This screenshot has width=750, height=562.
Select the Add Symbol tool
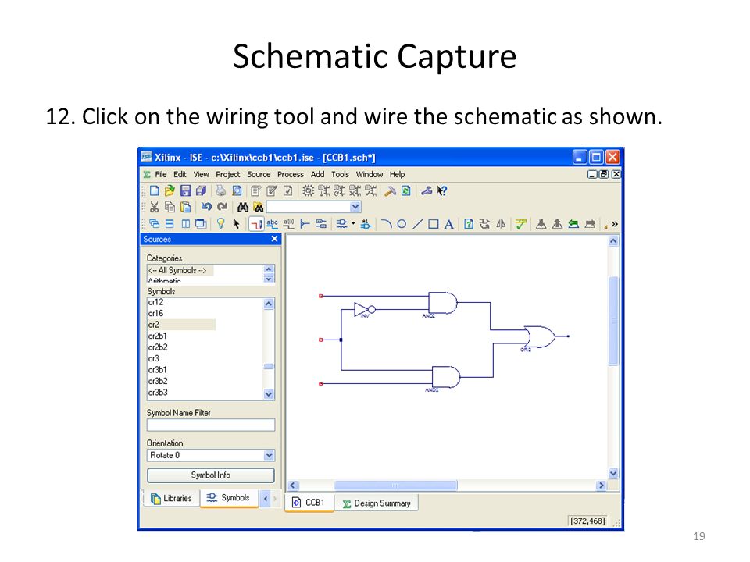[341, 224]
